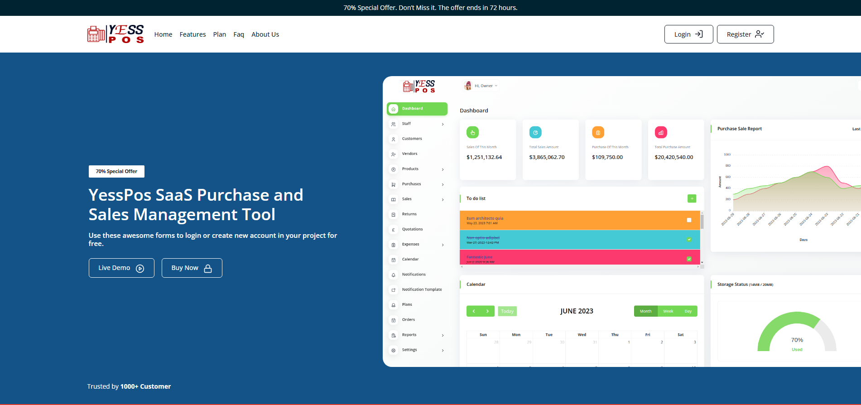Click the pink Total Purchase Amount icon
The width and height of the screenshot is (861, 405).
pos(661,132)
